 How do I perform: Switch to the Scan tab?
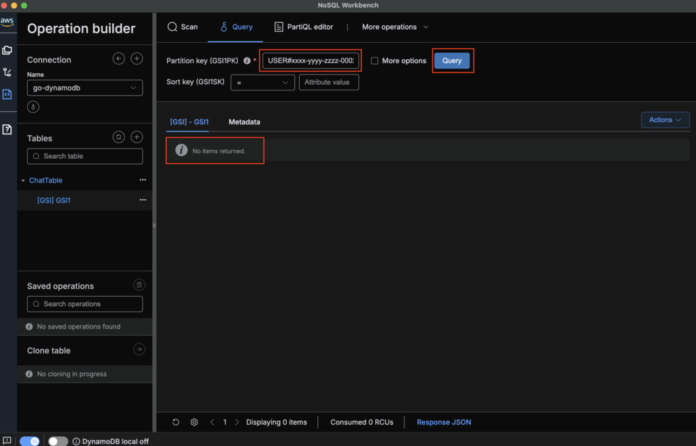coord(182,27)
